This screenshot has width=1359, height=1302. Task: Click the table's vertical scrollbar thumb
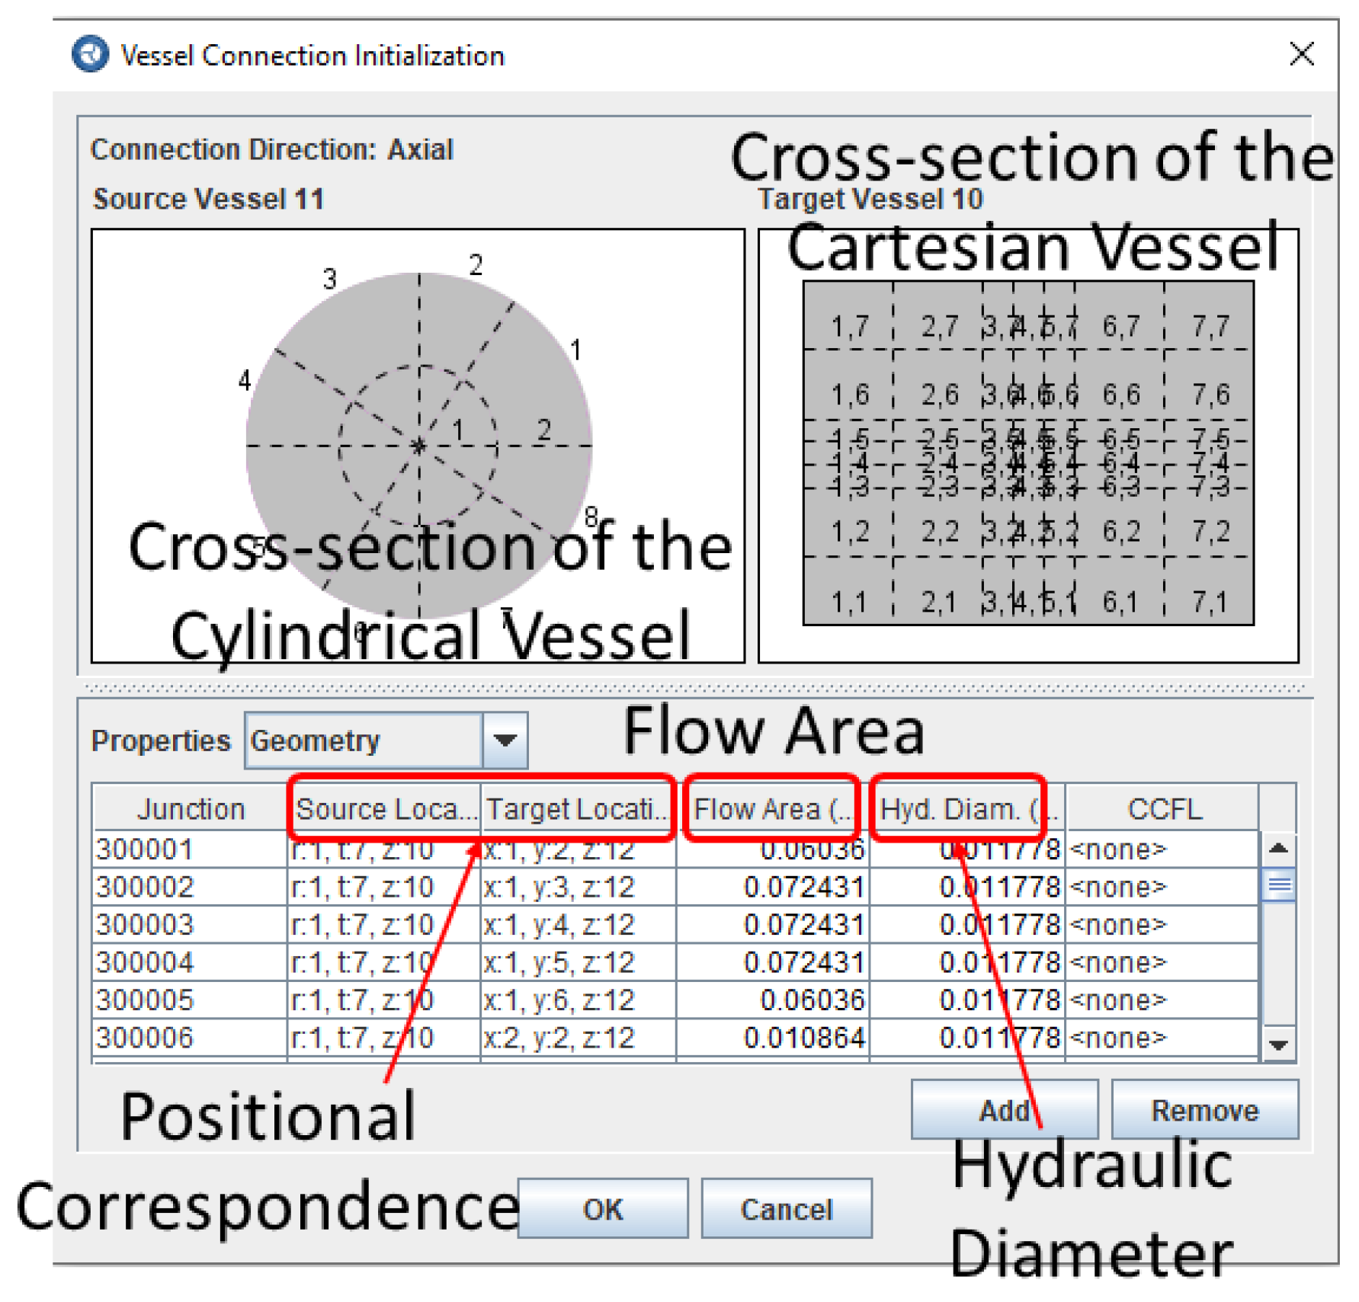[x=1278, y=885]
